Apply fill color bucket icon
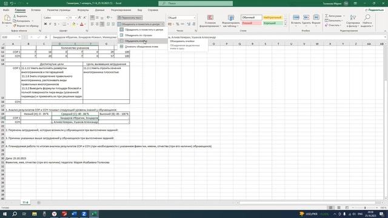This screenshot has width=388, height=218. [74, 24]
